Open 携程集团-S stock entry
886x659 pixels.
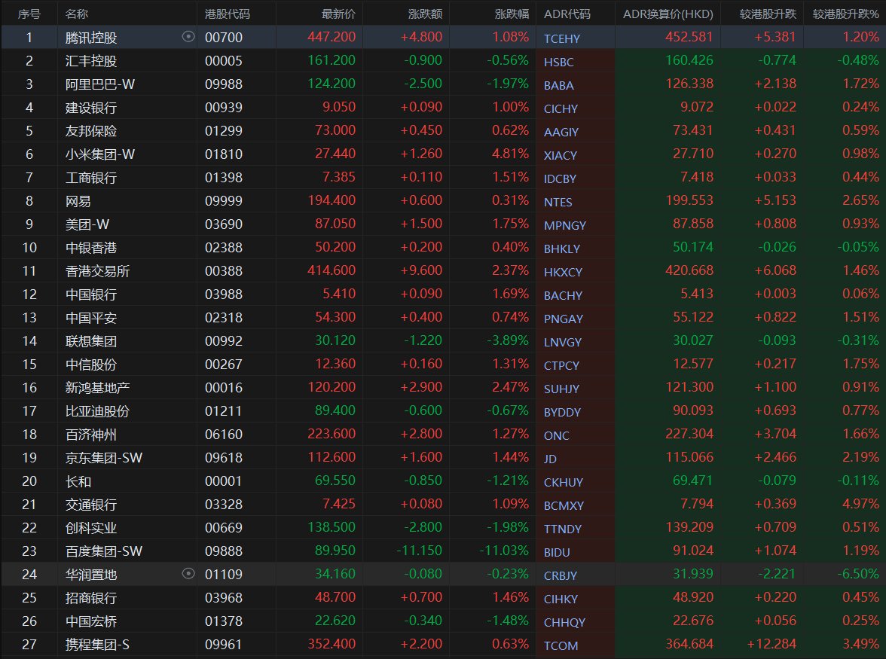click(x=97, y=645)
